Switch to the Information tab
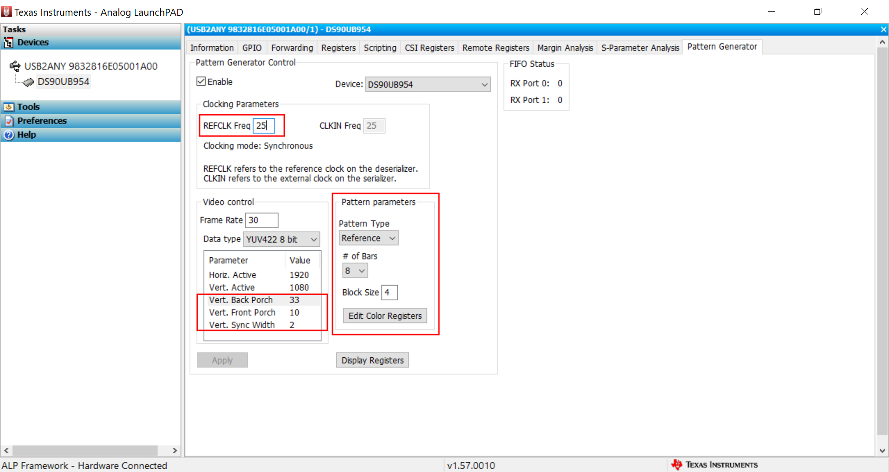 pos(212,48)
